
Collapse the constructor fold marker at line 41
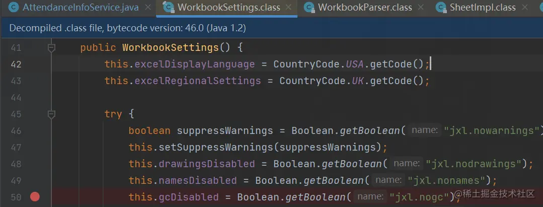click(x=52, y=47)
